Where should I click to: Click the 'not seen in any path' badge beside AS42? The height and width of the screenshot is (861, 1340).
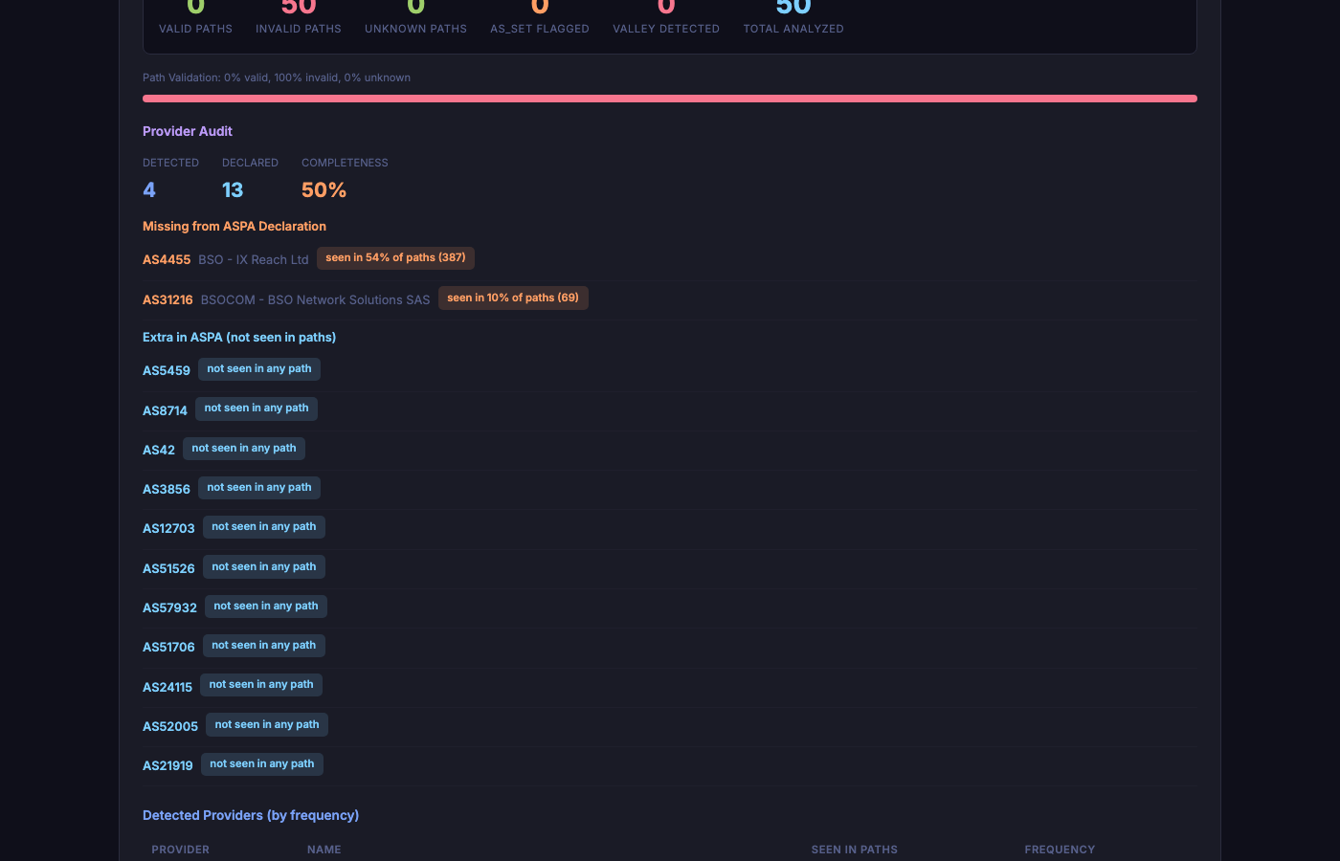pyautogui.click(x=244, y=449)
